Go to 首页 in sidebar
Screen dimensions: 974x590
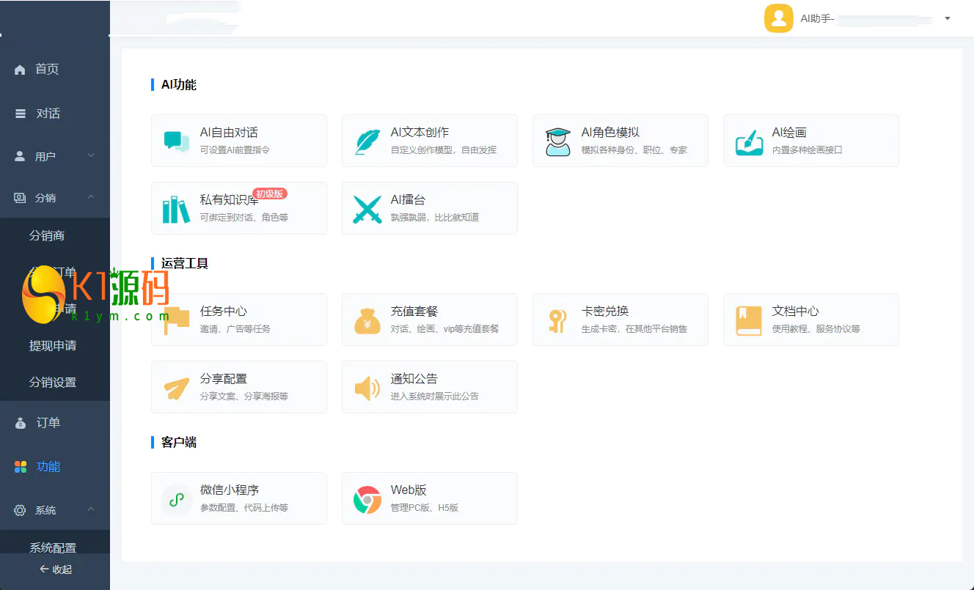click(46, 70)
